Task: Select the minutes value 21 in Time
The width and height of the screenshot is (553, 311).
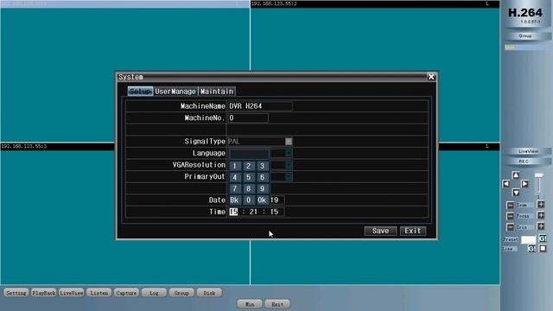Action: click(x=253, y=212)
